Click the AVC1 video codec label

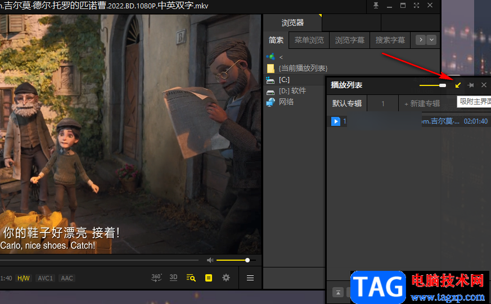45,278
